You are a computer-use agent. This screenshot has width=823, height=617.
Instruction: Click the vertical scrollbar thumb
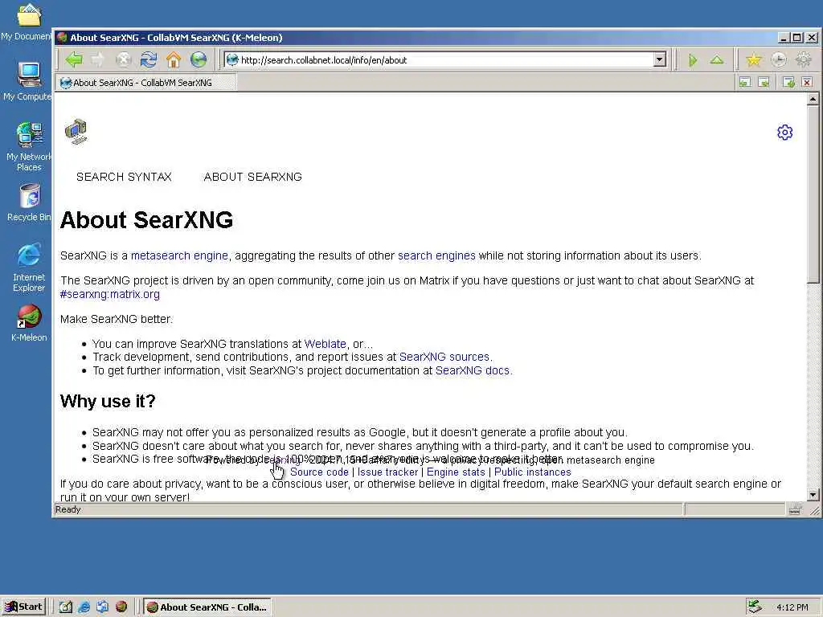(813, 194)
